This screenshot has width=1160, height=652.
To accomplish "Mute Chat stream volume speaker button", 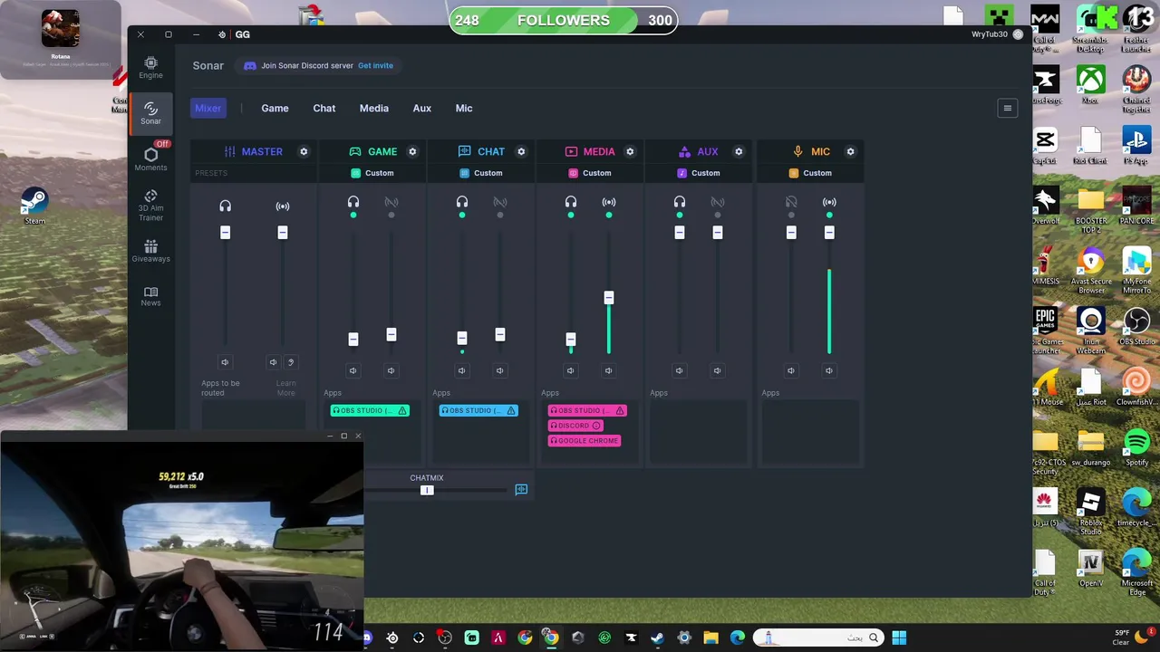I will 499,370.
